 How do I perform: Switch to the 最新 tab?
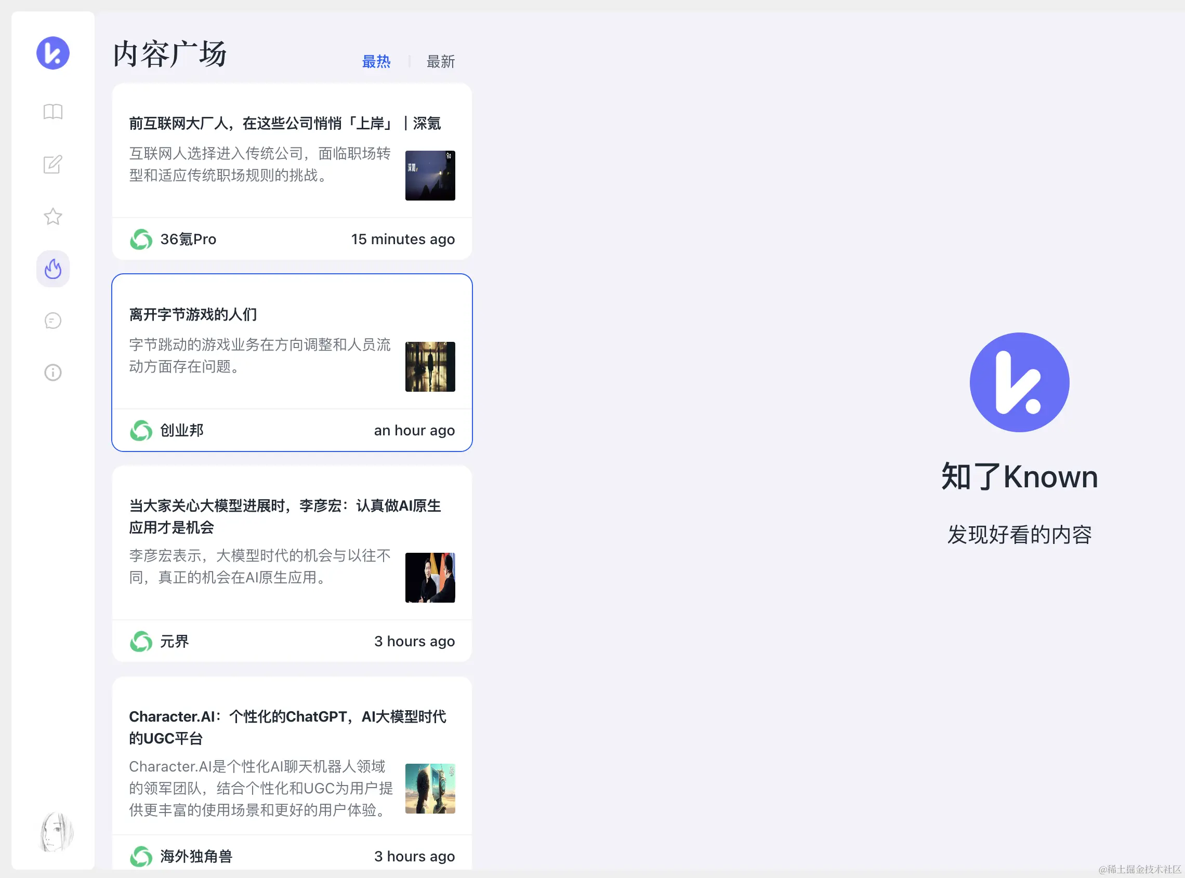coord(441,62)
